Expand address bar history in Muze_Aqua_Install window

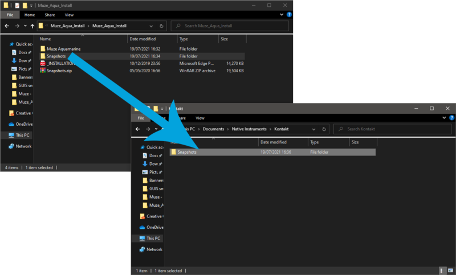pos(151,26)
